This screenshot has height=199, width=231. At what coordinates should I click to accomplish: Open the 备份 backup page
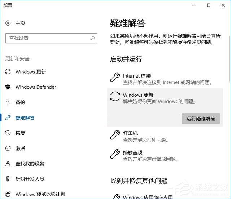coord(20,102)
